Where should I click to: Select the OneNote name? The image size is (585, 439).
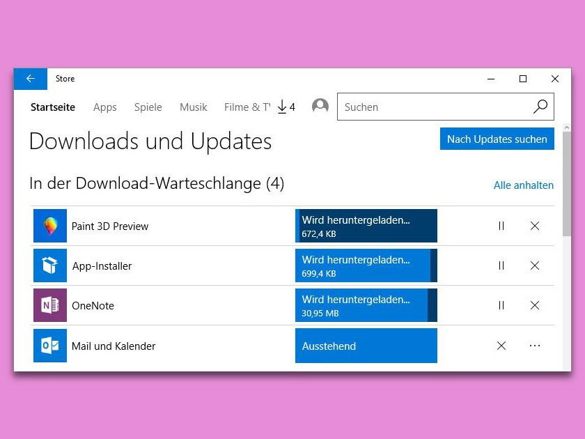pos(93,306)
